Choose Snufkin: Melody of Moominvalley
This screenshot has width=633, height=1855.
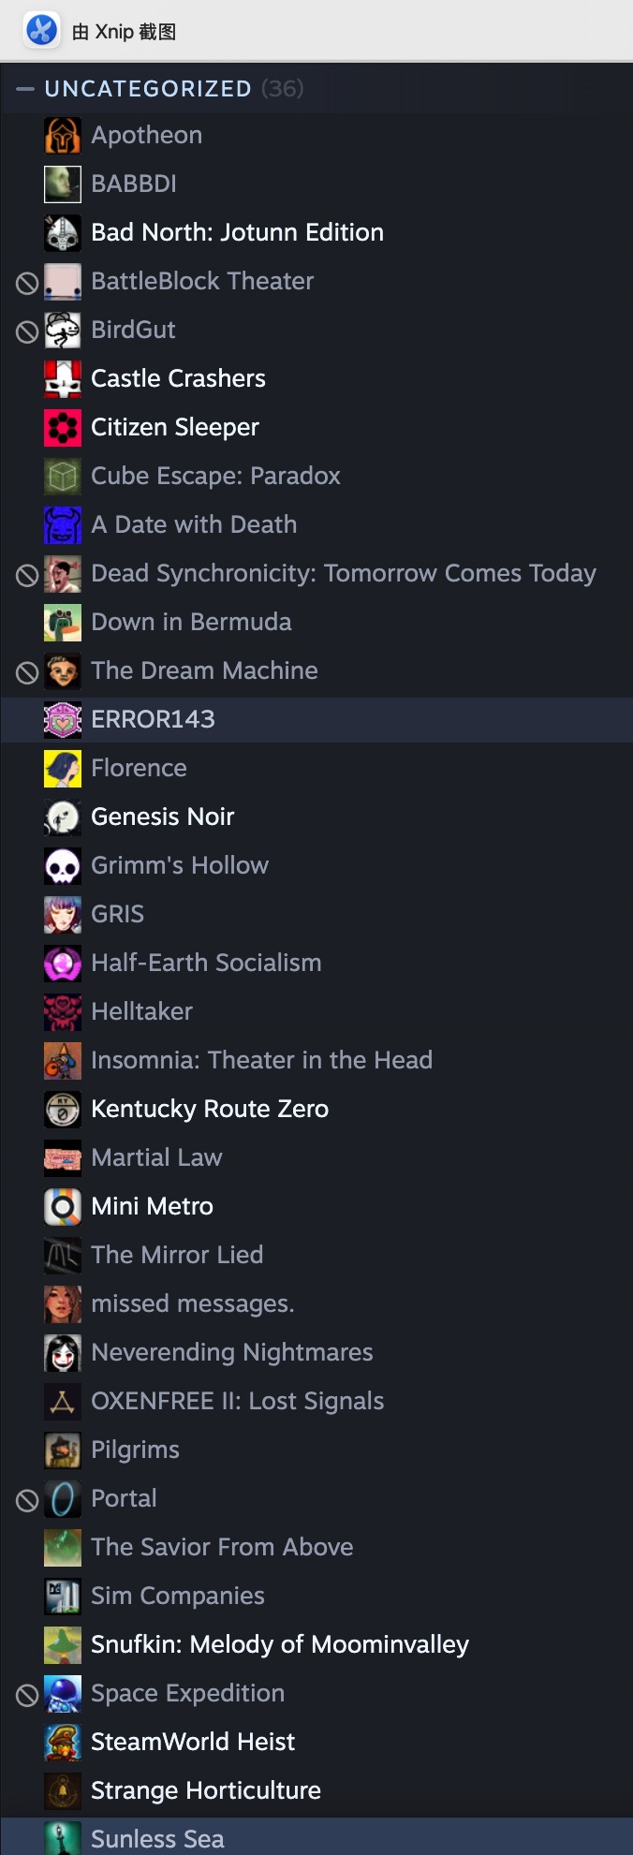(279, 1644)
